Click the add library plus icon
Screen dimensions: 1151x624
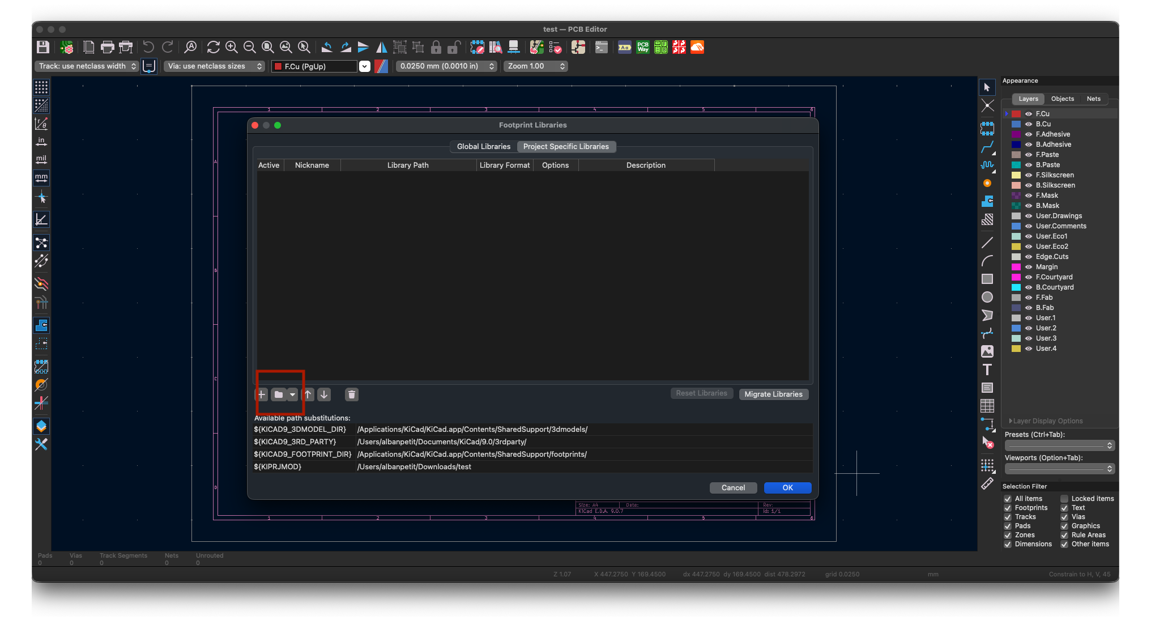(x=262, y=394)
